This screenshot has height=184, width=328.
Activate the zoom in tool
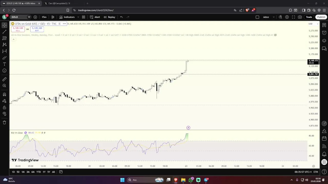pyautogui.click(x=4, y=86)
